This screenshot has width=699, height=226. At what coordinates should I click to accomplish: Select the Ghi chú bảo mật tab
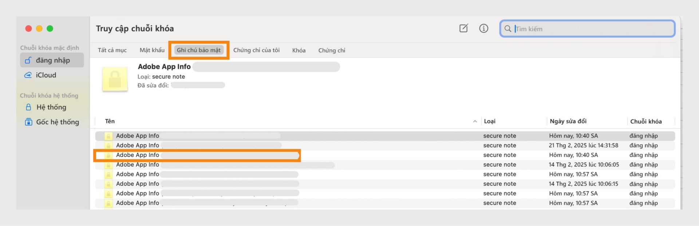click(198, 50)
